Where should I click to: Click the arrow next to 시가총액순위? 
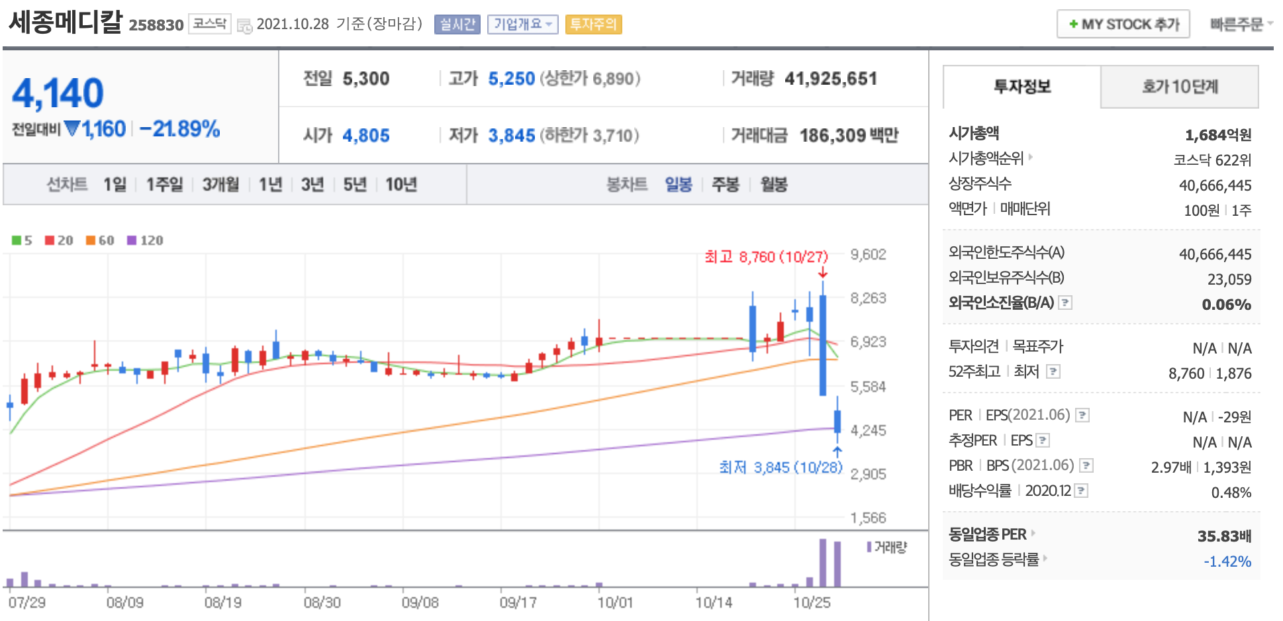pyautogui.click(x=1031, y=158)
